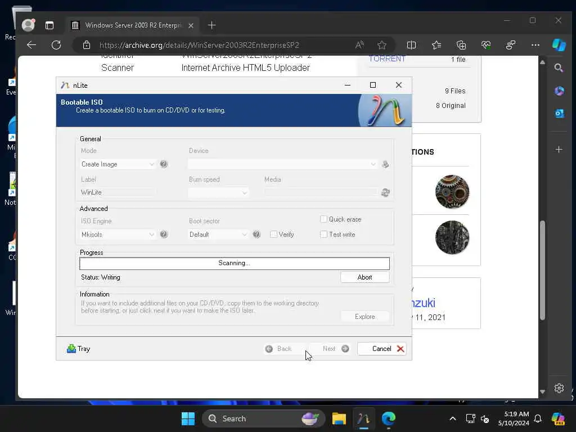Viewport: 576px width, 432px height.
Task: Open Edge sidebar search icon
Action: point(559,68)
